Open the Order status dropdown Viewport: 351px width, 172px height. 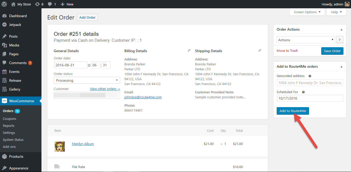coord(87,80)
